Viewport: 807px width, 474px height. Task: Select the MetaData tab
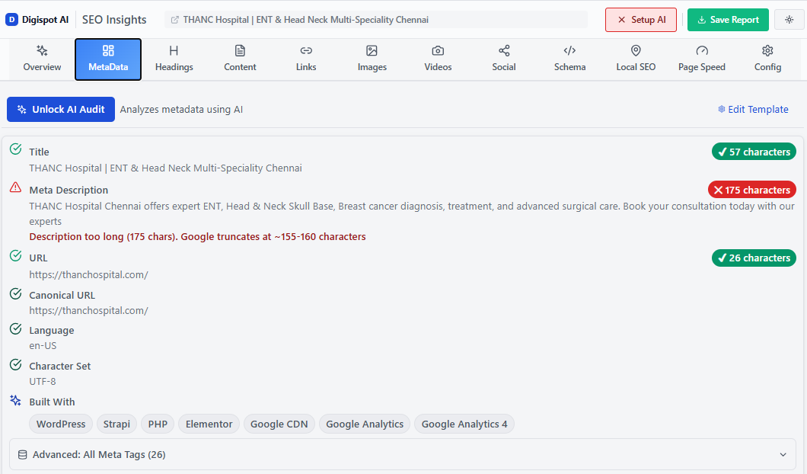(x=108, y=59)
